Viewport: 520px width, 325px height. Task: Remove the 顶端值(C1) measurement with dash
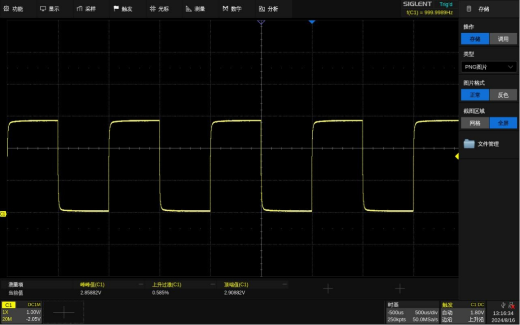click(285, 284)
